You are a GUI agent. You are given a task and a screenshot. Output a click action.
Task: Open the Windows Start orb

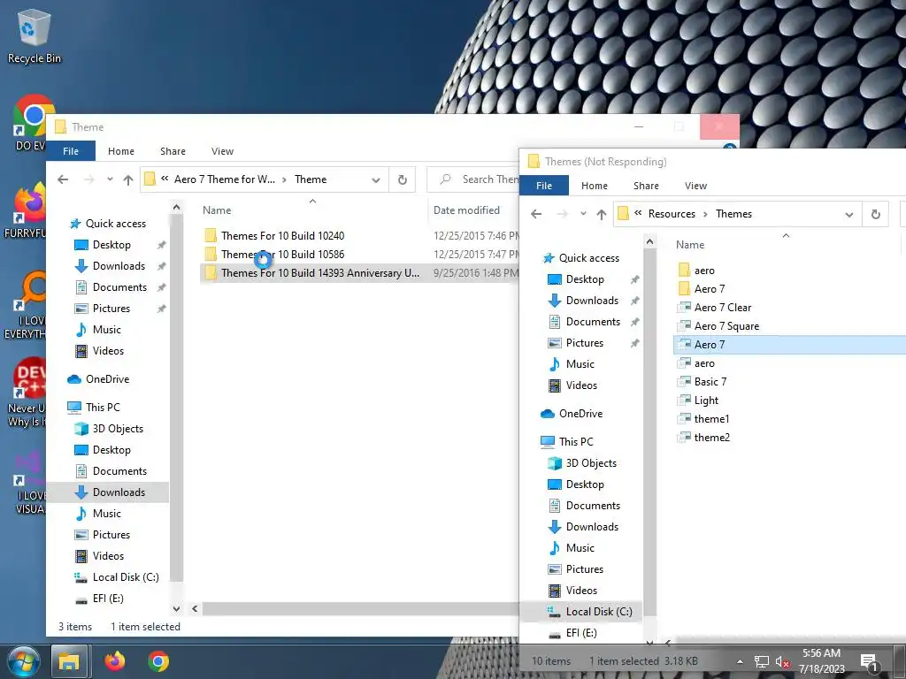click(24, 661)
